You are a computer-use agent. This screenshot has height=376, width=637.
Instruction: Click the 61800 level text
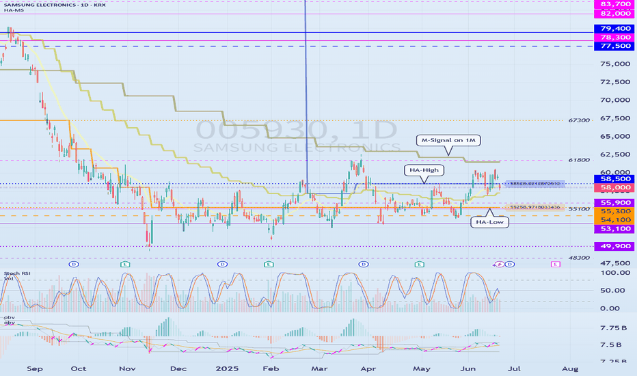[x=579, y=160]
